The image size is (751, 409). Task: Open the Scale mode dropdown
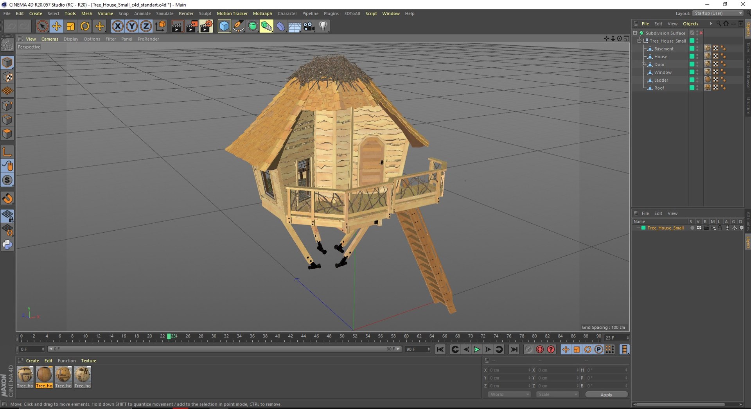(x=557, y=395)
